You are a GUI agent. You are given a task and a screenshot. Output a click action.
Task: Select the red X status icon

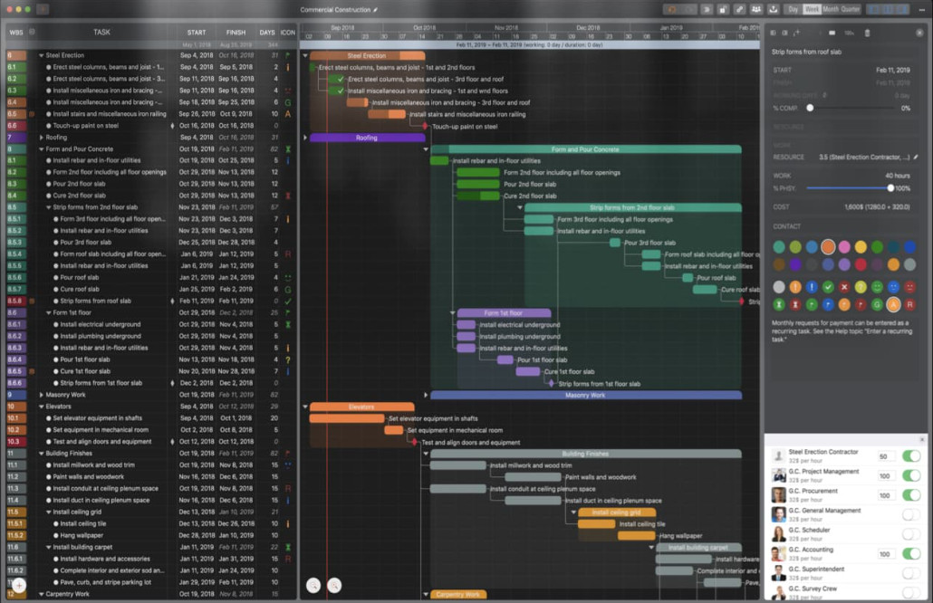point(843,287)
